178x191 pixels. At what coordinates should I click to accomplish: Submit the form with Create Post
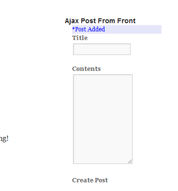pos(90,180)
